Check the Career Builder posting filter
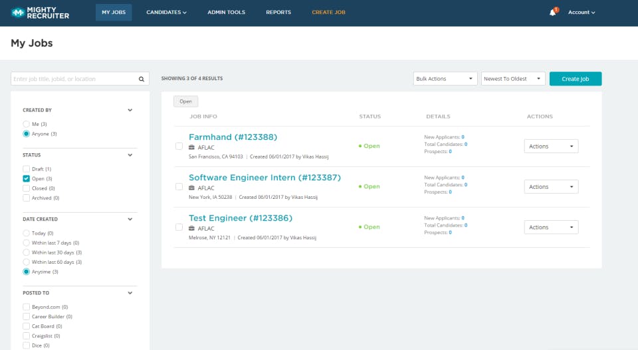The width and height of the screenshot is (638, 350). tap(26, 317)
